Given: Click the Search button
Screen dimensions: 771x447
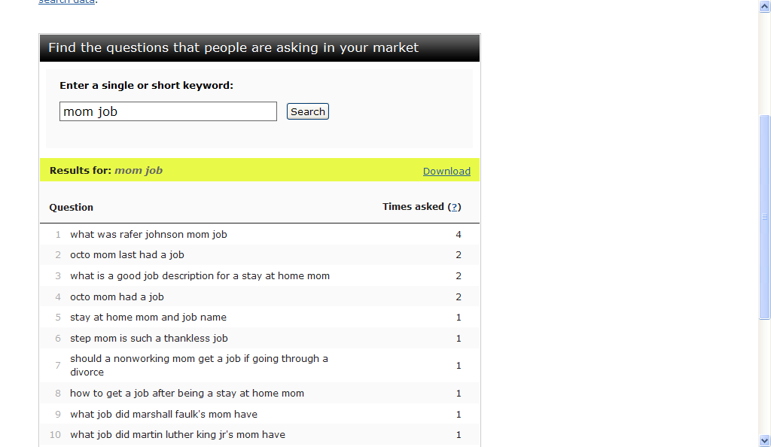Looking at the screenshot, I should point(308,111).
